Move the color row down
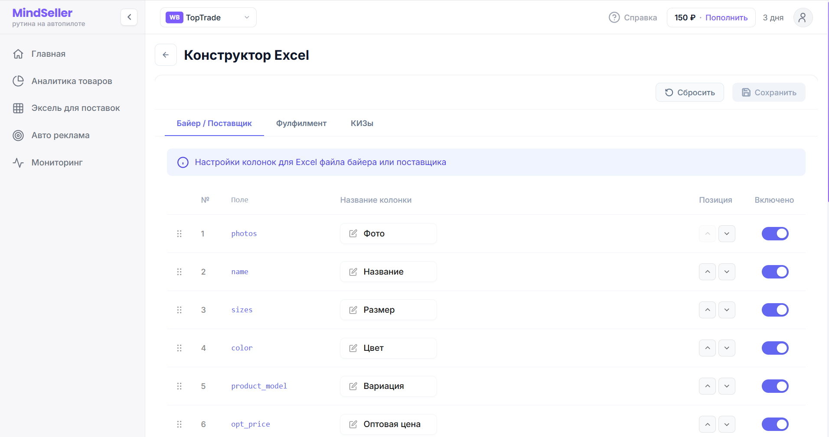The image size is (829, 437). [727, 348]
